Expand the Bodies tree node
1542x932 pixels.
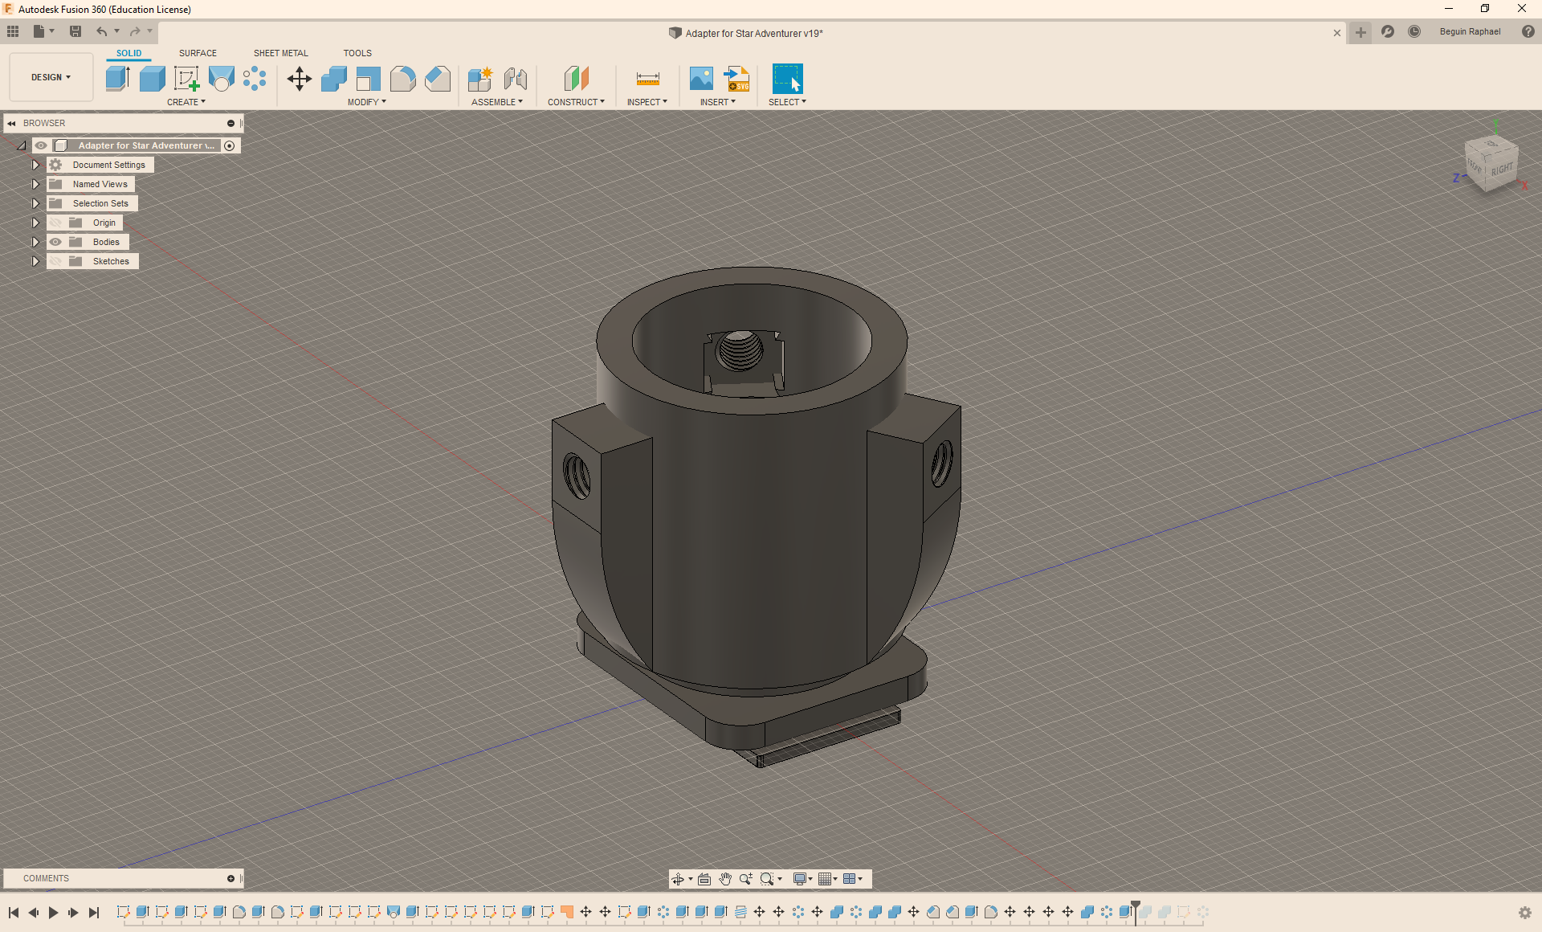pyautogui.click(x=35, y=242)
